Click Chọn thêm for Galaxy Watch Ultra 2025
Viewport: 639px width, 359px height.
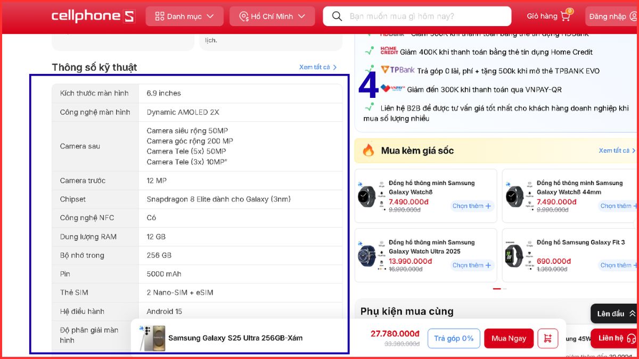coord(471,265)
